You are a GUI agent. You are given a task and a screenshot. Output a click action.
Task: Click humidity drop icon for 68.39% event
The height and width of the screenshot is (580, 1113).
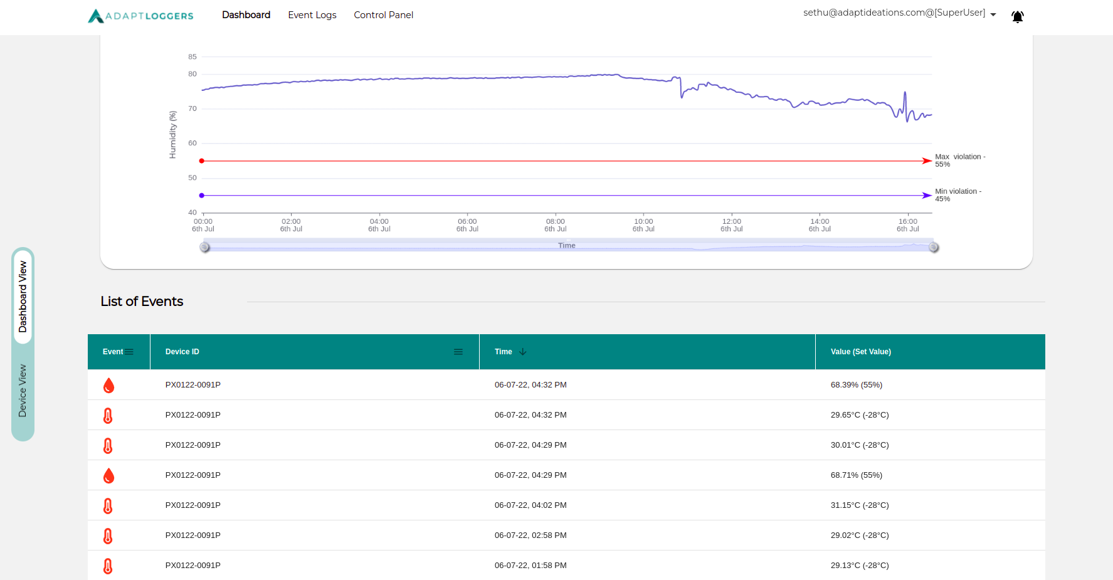pos(108,385)
